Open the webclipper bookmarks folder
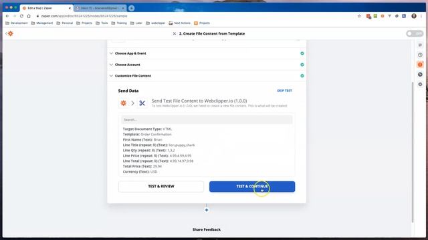 tap(156, 23)
